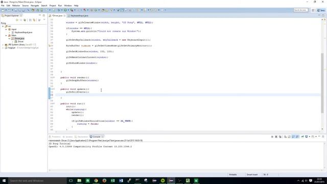The width and height of the screenshot is (327, 184).
Task: Open File Explorer from the taskbar
Action: click(79, 180)
